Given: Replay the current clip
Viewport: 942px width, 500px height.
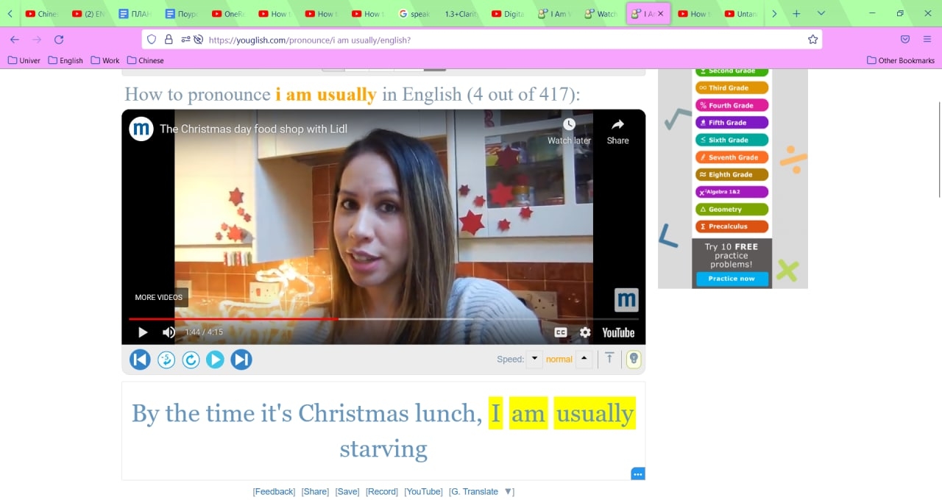Looking at the screenshot, I should pyautogui.click(x=191, y=360).
